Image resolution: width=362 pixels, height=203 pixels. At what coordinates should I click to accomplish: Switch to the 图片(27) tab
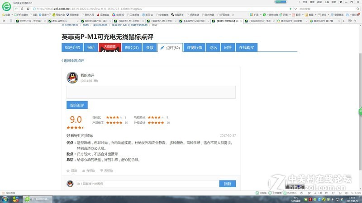pos(132,47)
